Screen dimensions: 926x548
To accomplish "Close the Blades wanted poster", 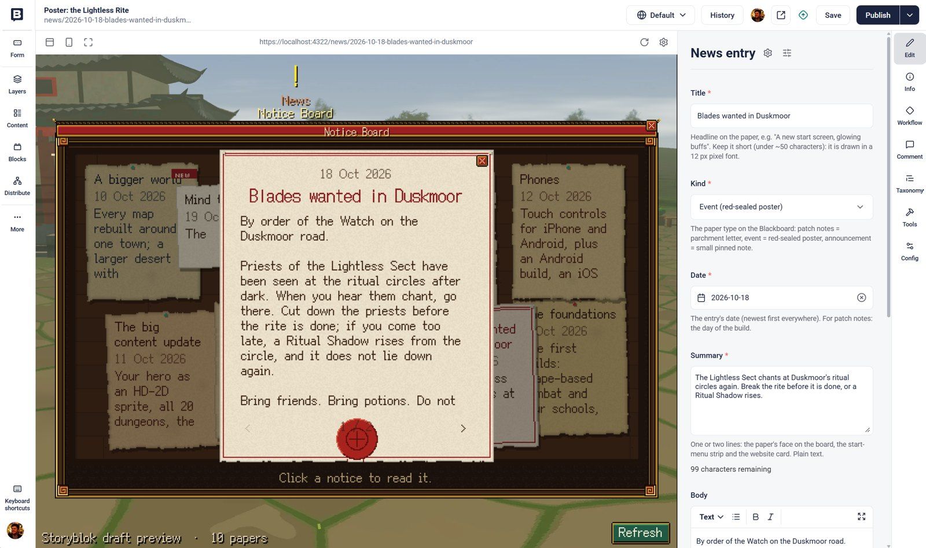I will tap(482, 161).
